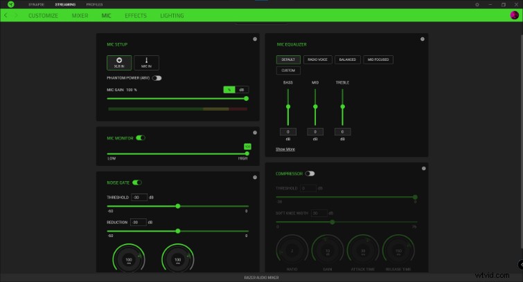Click the Razer logo icon
Viewport: 523px width, 282px height.
11,4
